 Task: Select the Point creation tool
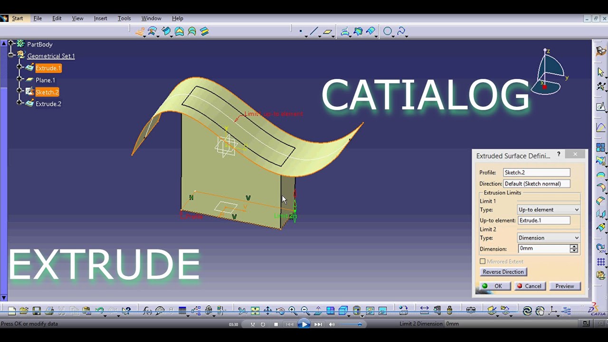pos(301,31)
